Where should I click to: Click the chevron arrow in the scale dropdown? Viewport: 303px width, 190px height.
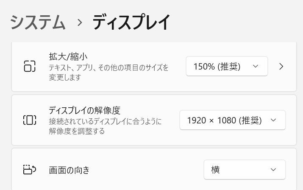pos(256,66)
